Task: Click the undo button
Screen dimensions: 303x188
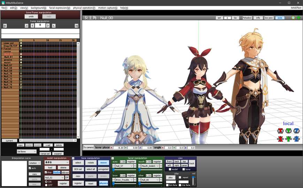Action: (31, 16)
